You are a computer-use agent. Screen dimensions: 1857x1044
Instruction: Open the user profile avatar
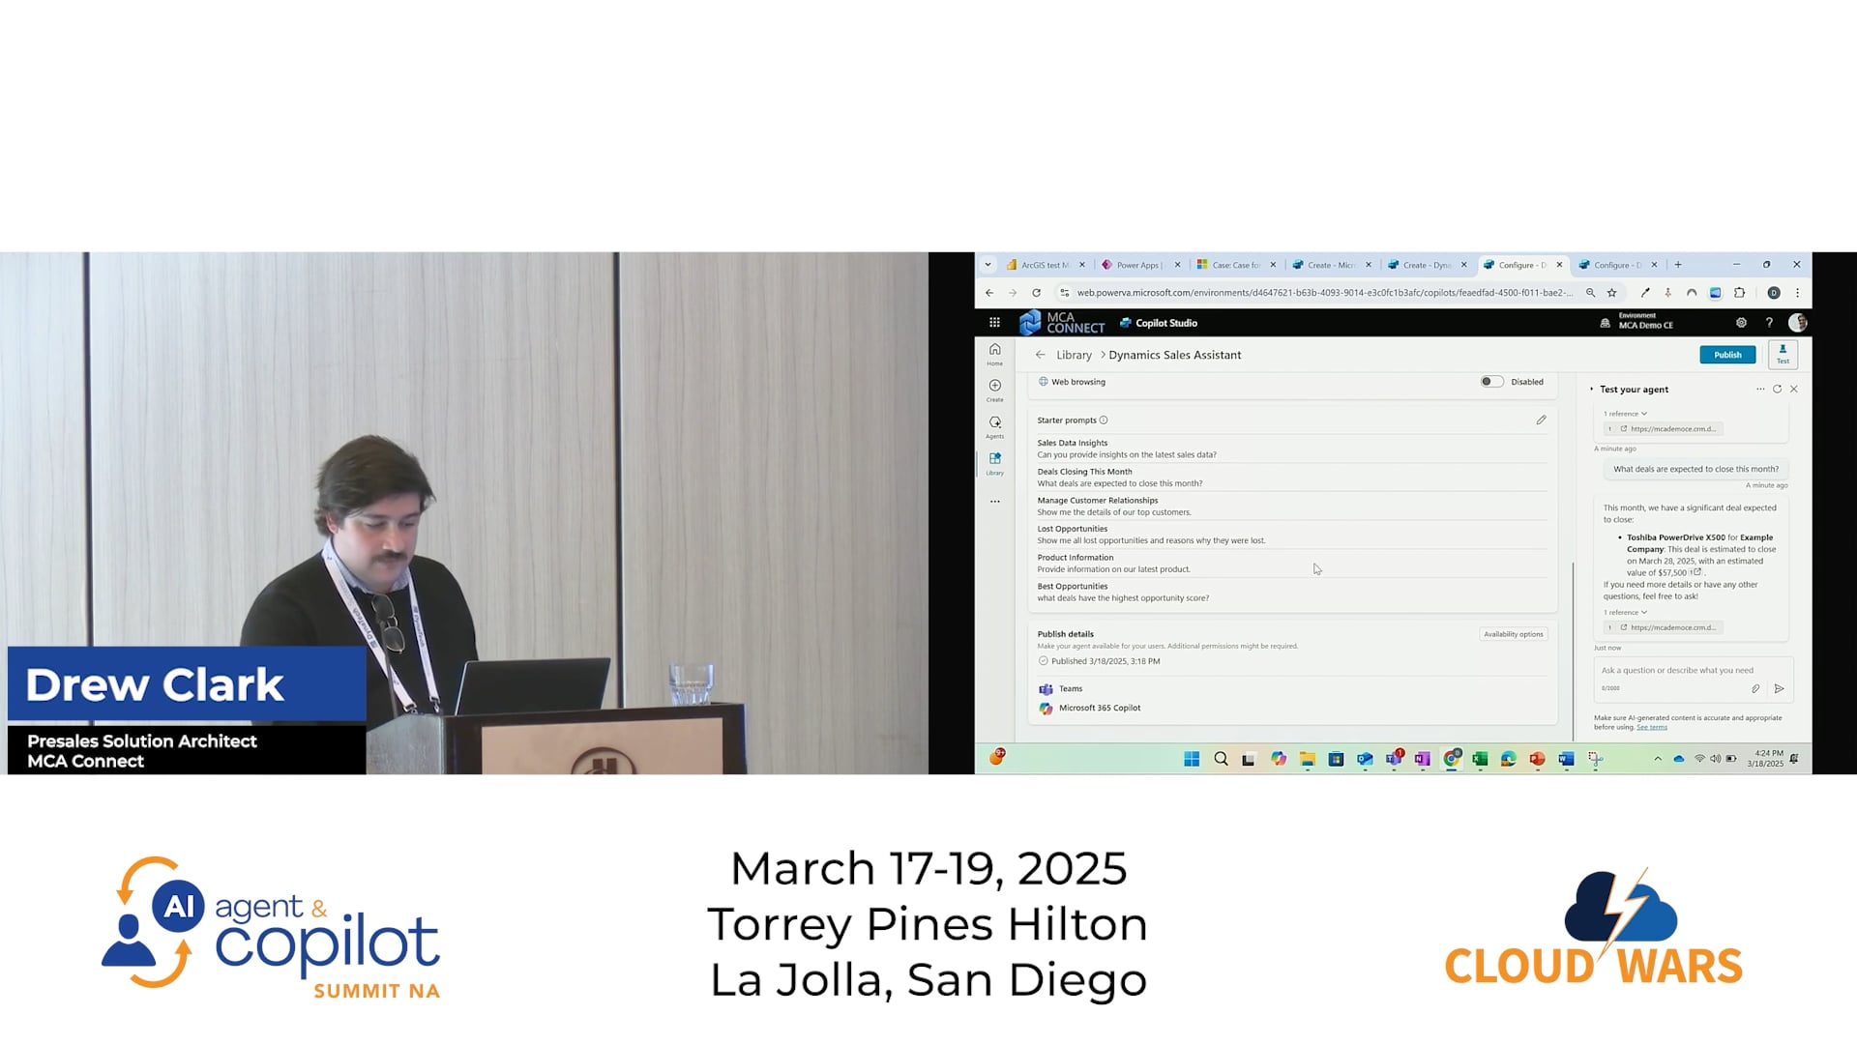point(1797,323)
